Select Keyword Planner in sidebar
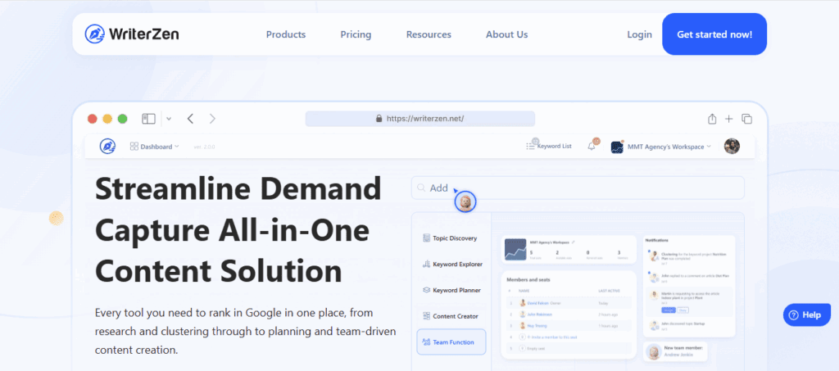This screenshot has height=371, width=839. tap(451, 290)
